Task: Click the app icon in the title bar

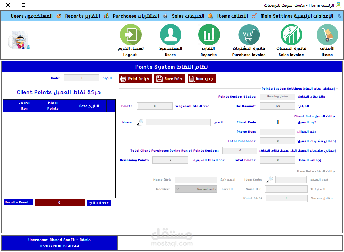Action: click(x=339, y=5)
